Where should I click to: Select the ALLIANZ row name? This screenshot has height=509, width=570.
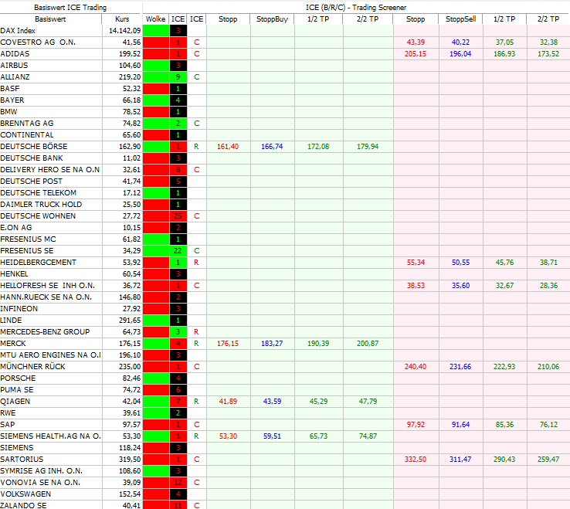tap(15, 77)
